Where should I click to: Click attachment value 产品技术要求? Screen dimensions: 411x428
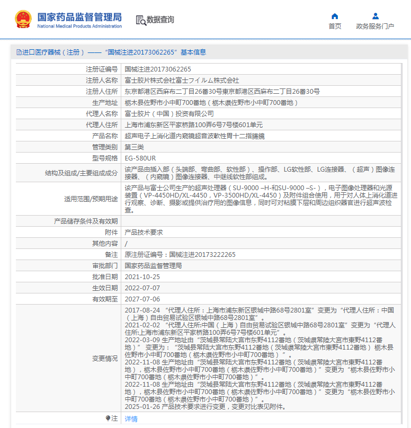[144, 233]
